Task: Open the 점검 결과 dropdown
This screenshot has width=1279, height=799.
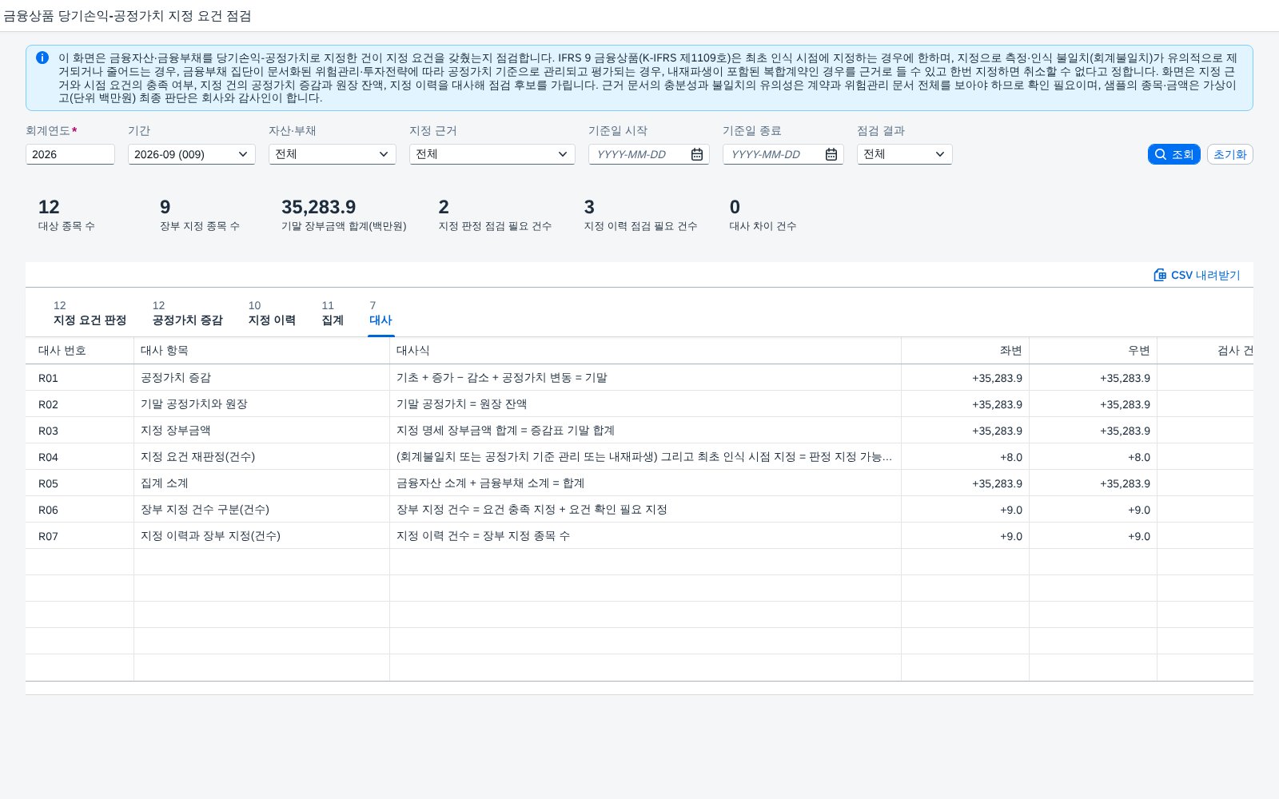Action: [x=905, y=154]
